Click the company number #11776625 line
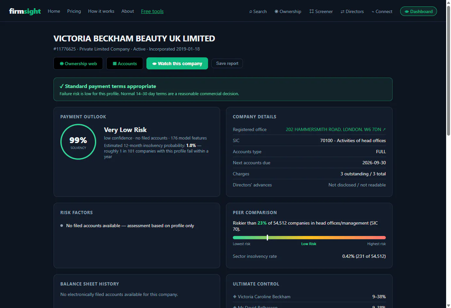The height and width of the screenshot is (308, 451). click(x=127, y=49)
